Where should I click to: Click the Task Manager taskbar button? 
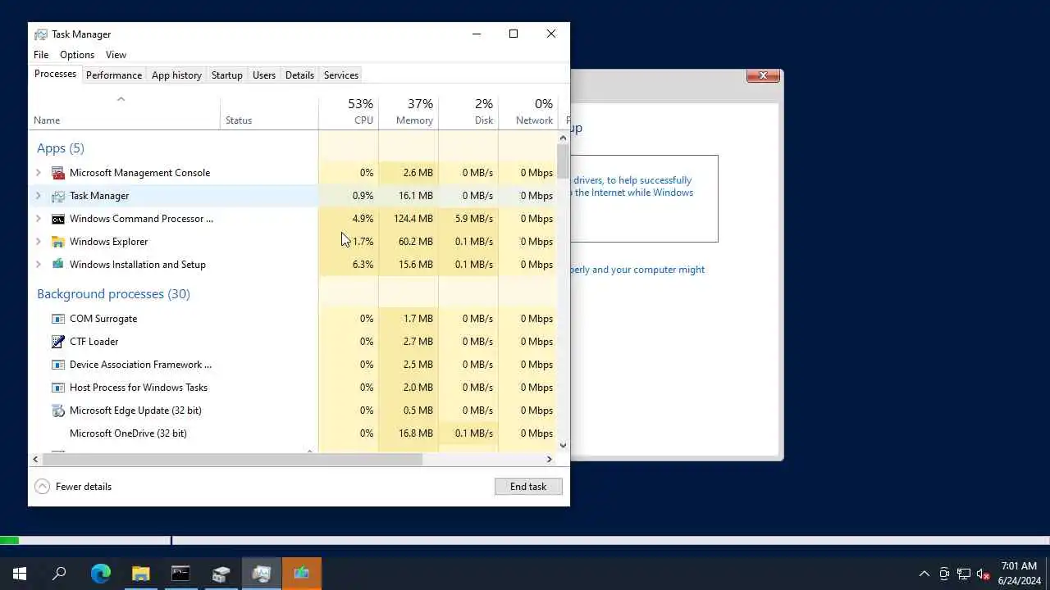coord(261,574)
